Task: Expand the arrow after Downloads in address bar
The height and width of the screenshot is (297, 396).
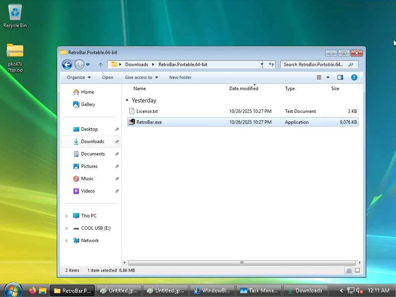Action: pyautogui.click(x=153, y=65)
